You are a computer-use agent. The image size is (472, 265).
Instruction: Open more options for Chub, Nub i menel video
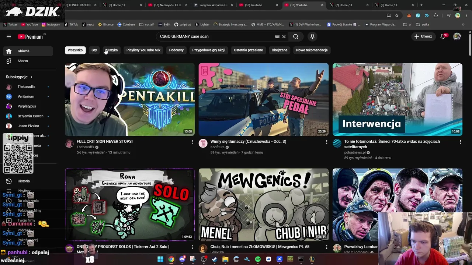pyautogui.click(x=326, y=247)
